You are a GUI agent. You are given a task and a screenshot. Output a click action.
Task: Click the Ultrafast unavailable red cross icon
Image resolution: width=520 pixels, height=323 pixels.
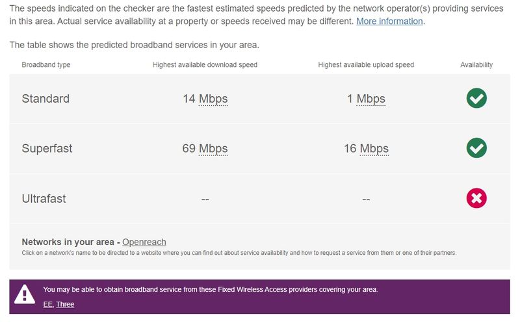point(476,198)
